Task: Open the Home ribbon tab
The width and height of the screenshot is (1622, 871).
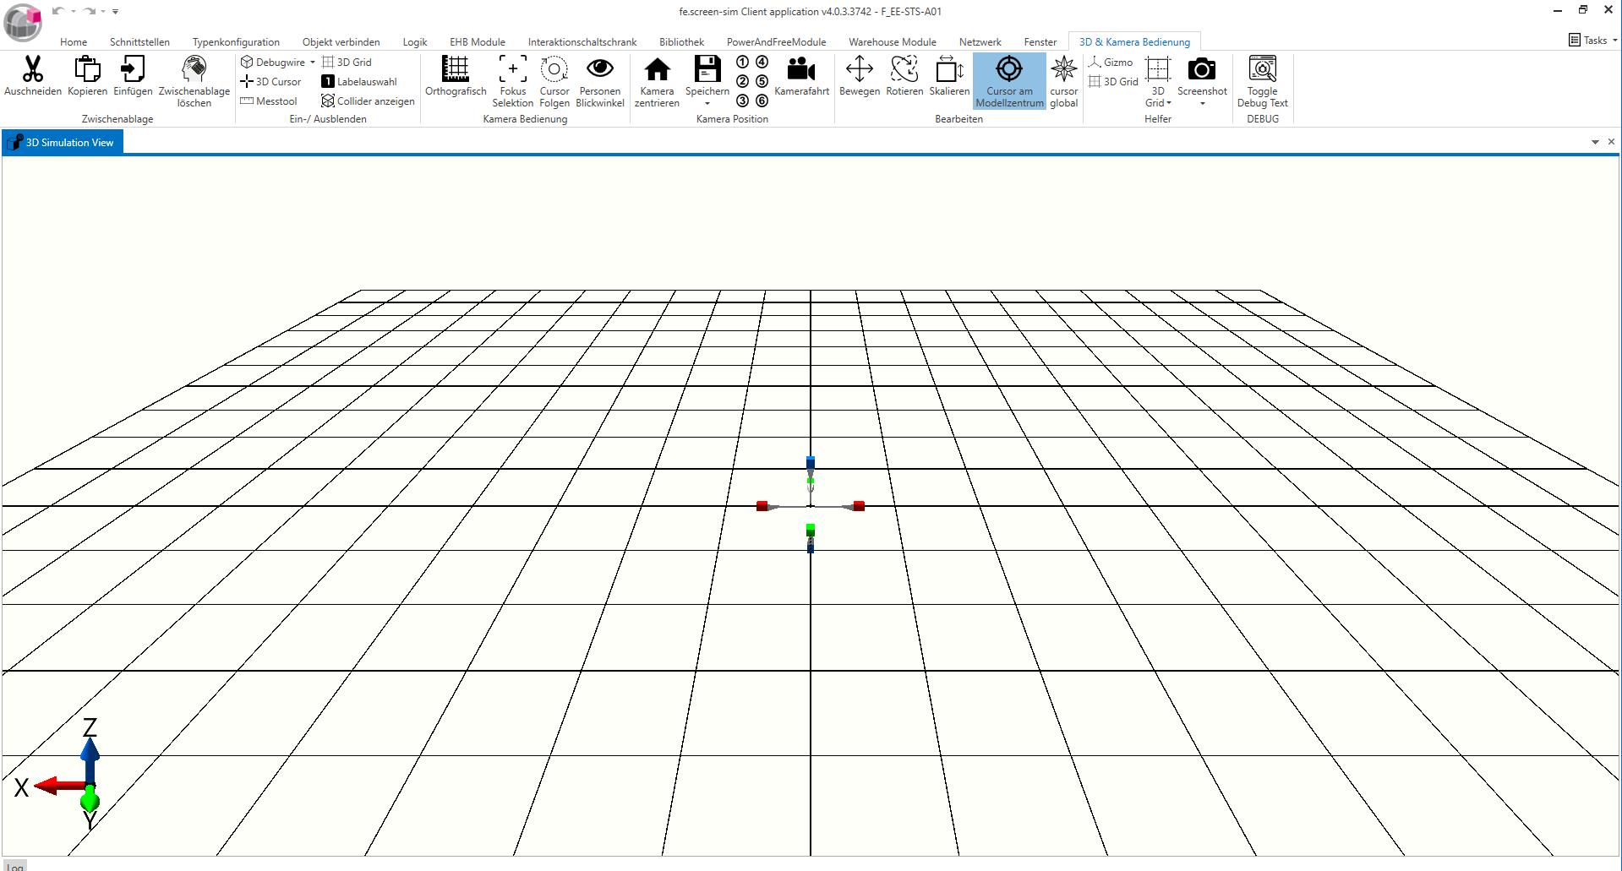Action: click(x=74, y=41)
